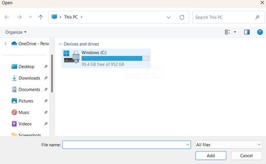
Task: Collapse the Devices and drives group
Action: (x=60, y=44)
